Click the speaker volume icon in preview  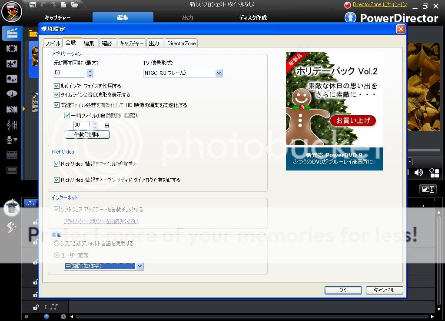pyautogui.click(x=418, y=172)
